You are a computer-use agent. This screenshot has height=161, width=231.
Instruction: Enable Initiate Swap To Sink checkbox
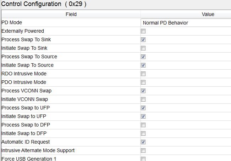point(143,48)
